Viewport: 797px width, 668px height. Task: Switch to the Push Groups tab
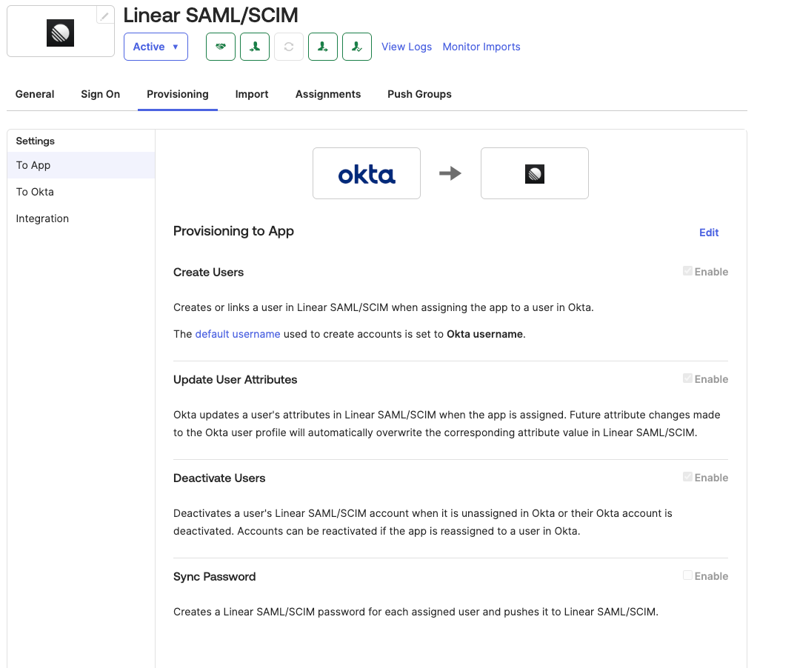pyautogui.click(x=419, y=94)
